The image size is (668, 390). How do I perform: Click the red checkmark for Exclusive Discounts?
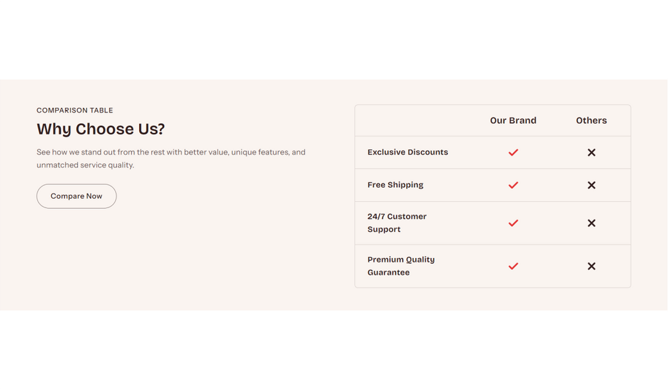tap(513, 152)
